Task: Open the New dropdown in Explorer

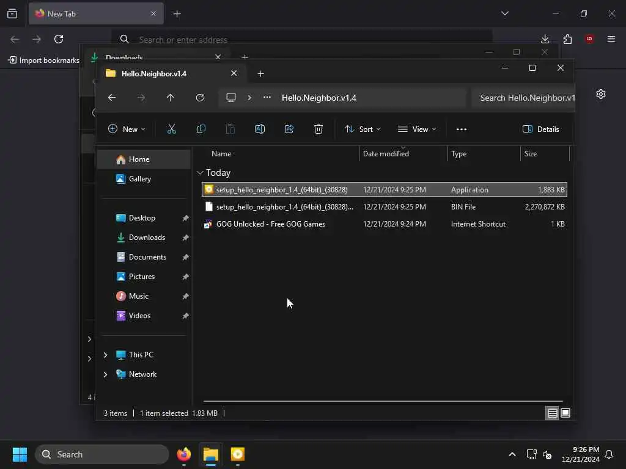Action: tap(127, 129)
